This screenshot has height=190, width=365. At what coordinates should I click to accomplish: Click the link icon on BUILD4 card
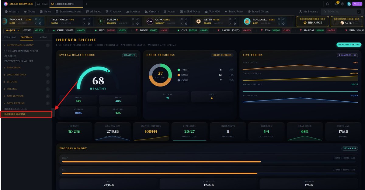tap(137, 19)
